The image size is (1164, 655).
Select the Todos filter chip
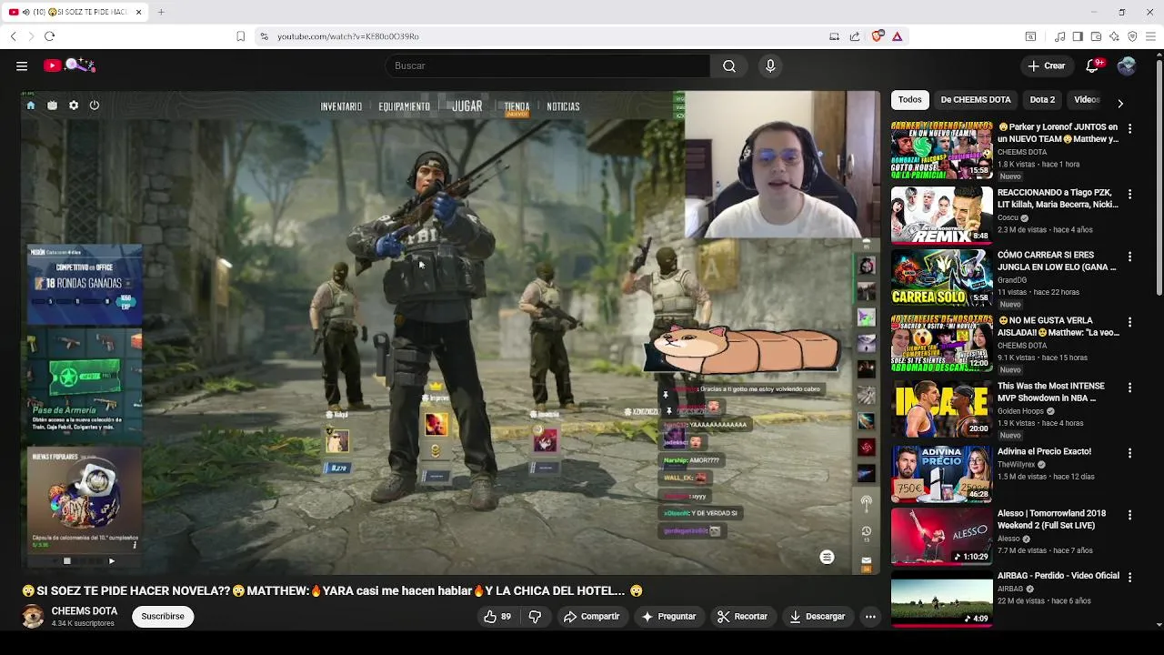point(909,100)
